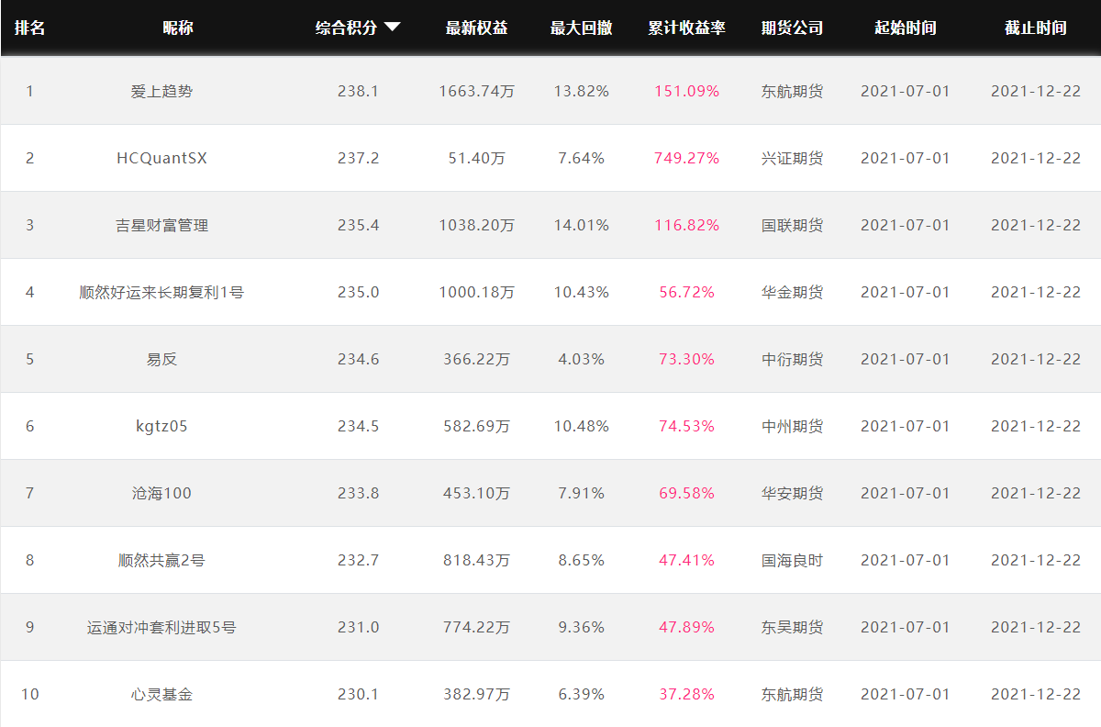Click the 366.22万 equity cell
Image resolution: width=1101 pixels, height=727 pixels.
(x=476, y=359)
